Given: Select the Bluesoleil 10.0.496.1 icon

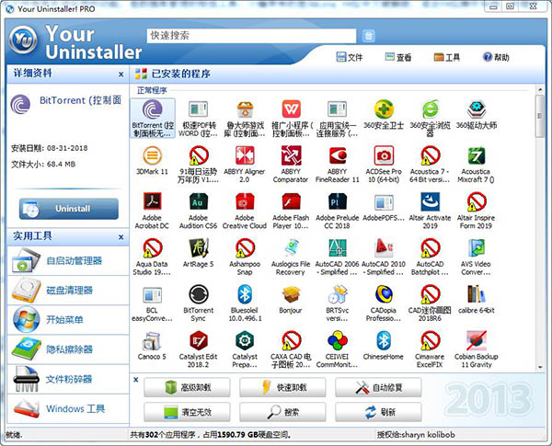Looking at the screenshot, I should pyautogui.click(x=245, y=294).
